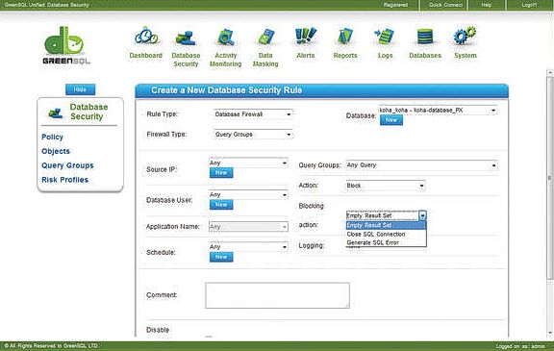Open the Risk Profiles sidebar link
The width and height of the screenshot is (554, 351).
[x=65, y=180]
